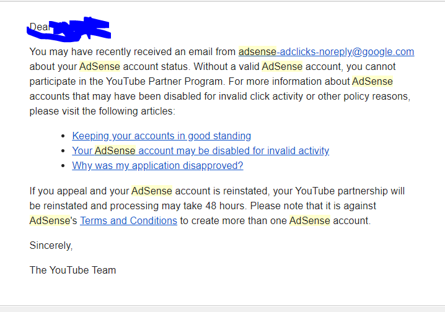Click highlighted 'AdSense' after 'more than one'
445x312 pixels.
tap(310, 220)
